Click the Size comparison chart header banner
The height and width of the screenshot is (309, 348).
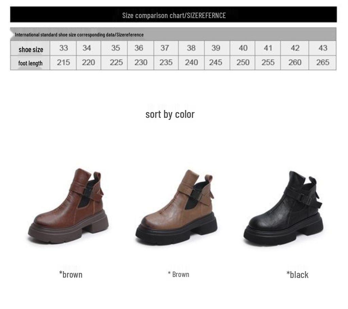click(x=174, y=14)
